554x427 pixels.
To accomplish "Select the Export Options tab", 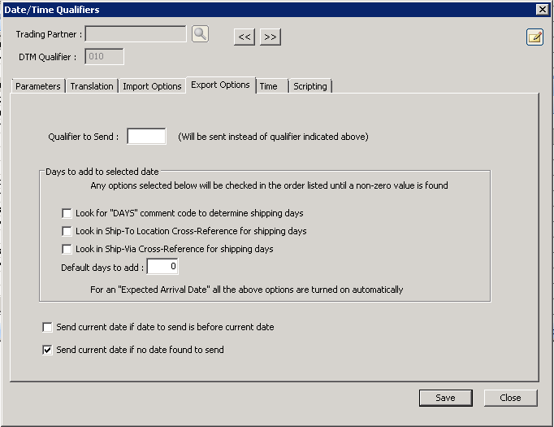I will coord(220,85).
